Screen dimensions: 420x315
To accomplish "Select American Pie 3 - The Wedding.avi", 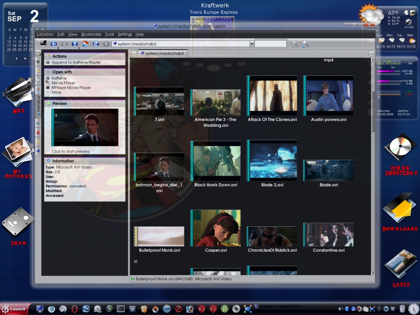I will tap(215, 103).
